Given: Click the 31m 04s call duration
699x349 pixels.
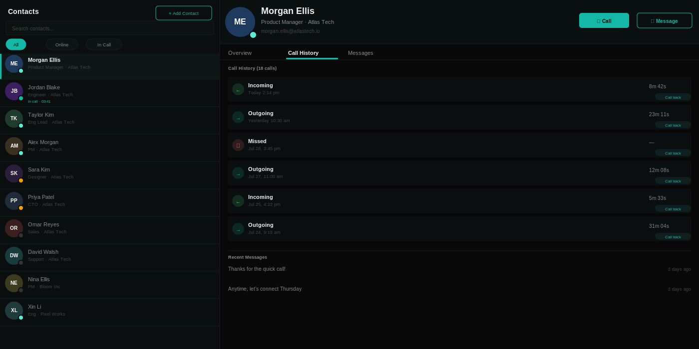Looking at the screenshot, I should click(659, 226).
